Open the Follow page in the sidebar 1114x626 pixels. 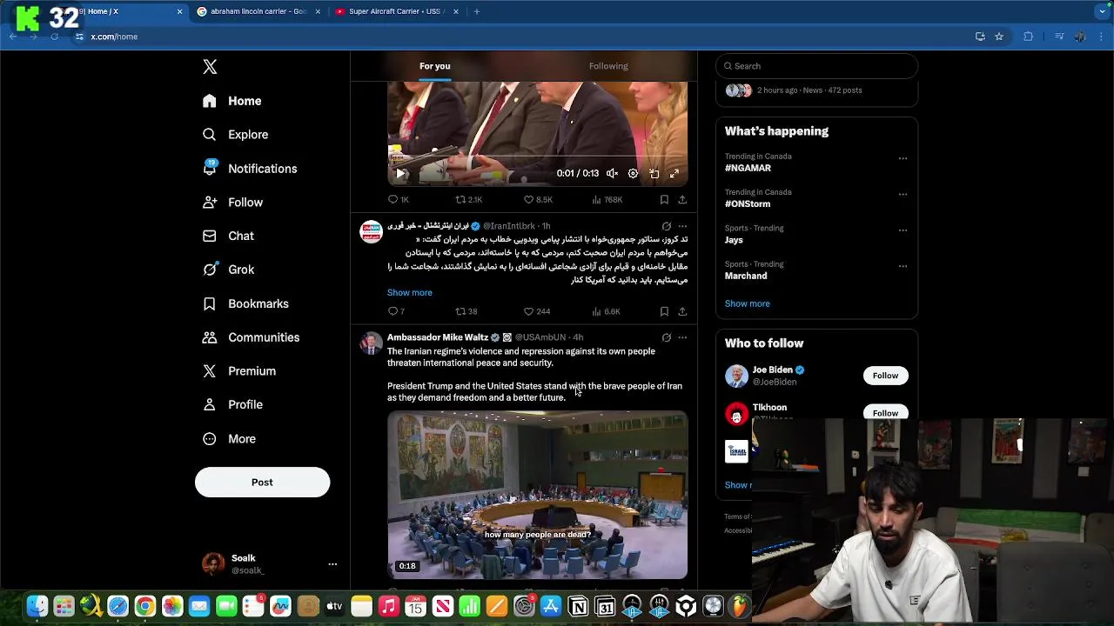[232, 203]
